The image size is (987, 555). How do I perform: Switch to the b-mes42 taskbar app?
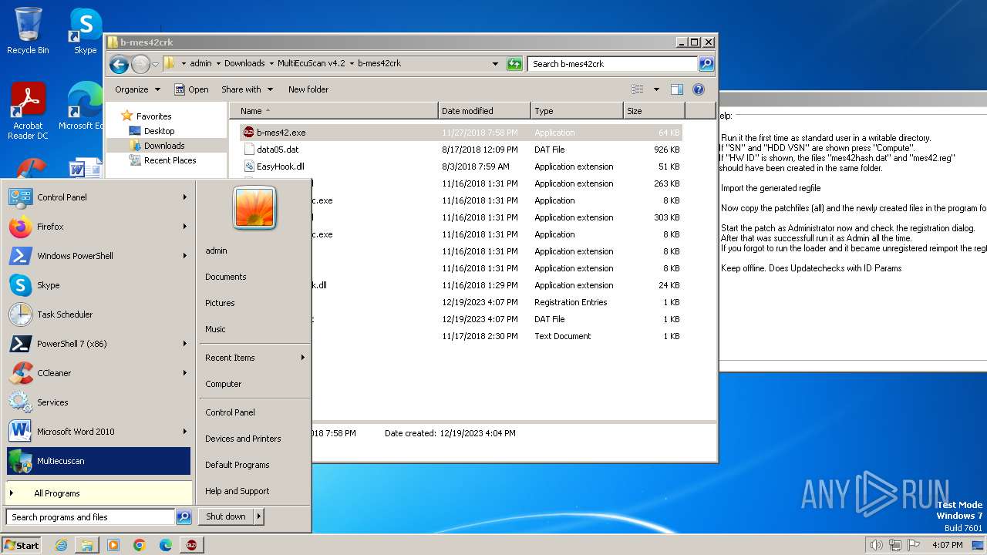[x=191, y=545]
